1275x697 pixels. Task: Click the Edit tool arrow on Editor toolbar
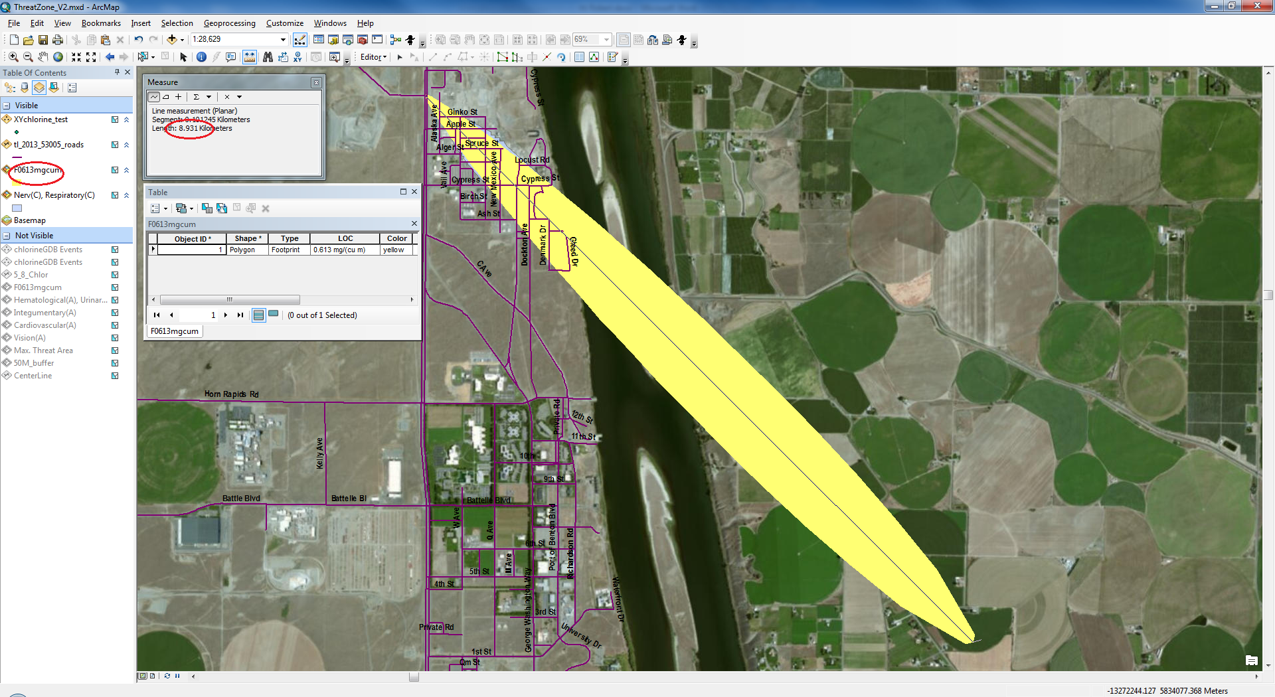click(x=400, y=57)
